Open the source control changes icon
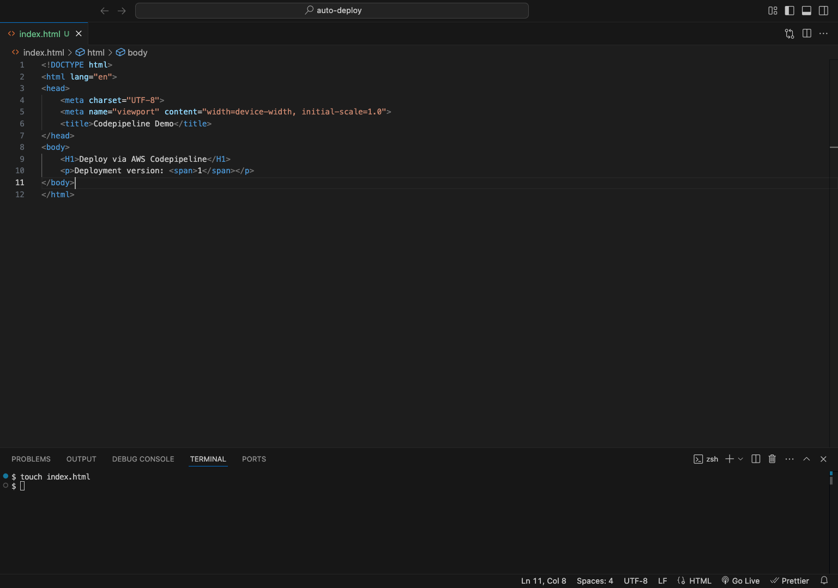Image resolution: width=838 pixels, height=588 pixels. 789,34
